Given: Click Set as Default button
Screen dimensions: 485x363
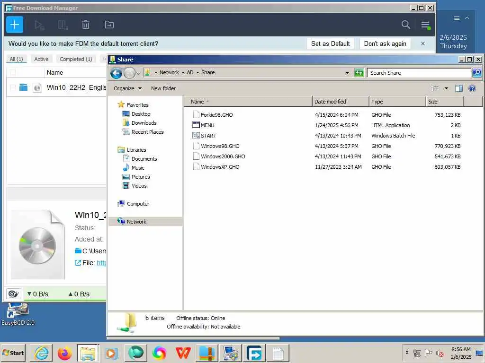Looking at the screenshot, I should pyautogui.click(x=330, y=43).
